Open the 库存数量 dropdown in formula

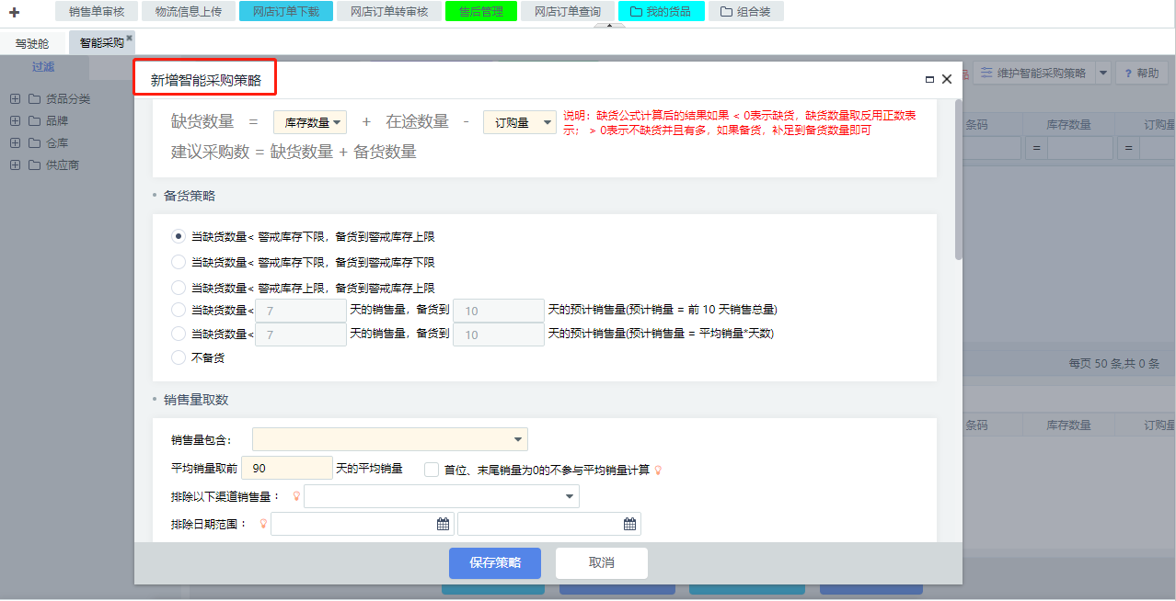[310, 122]
